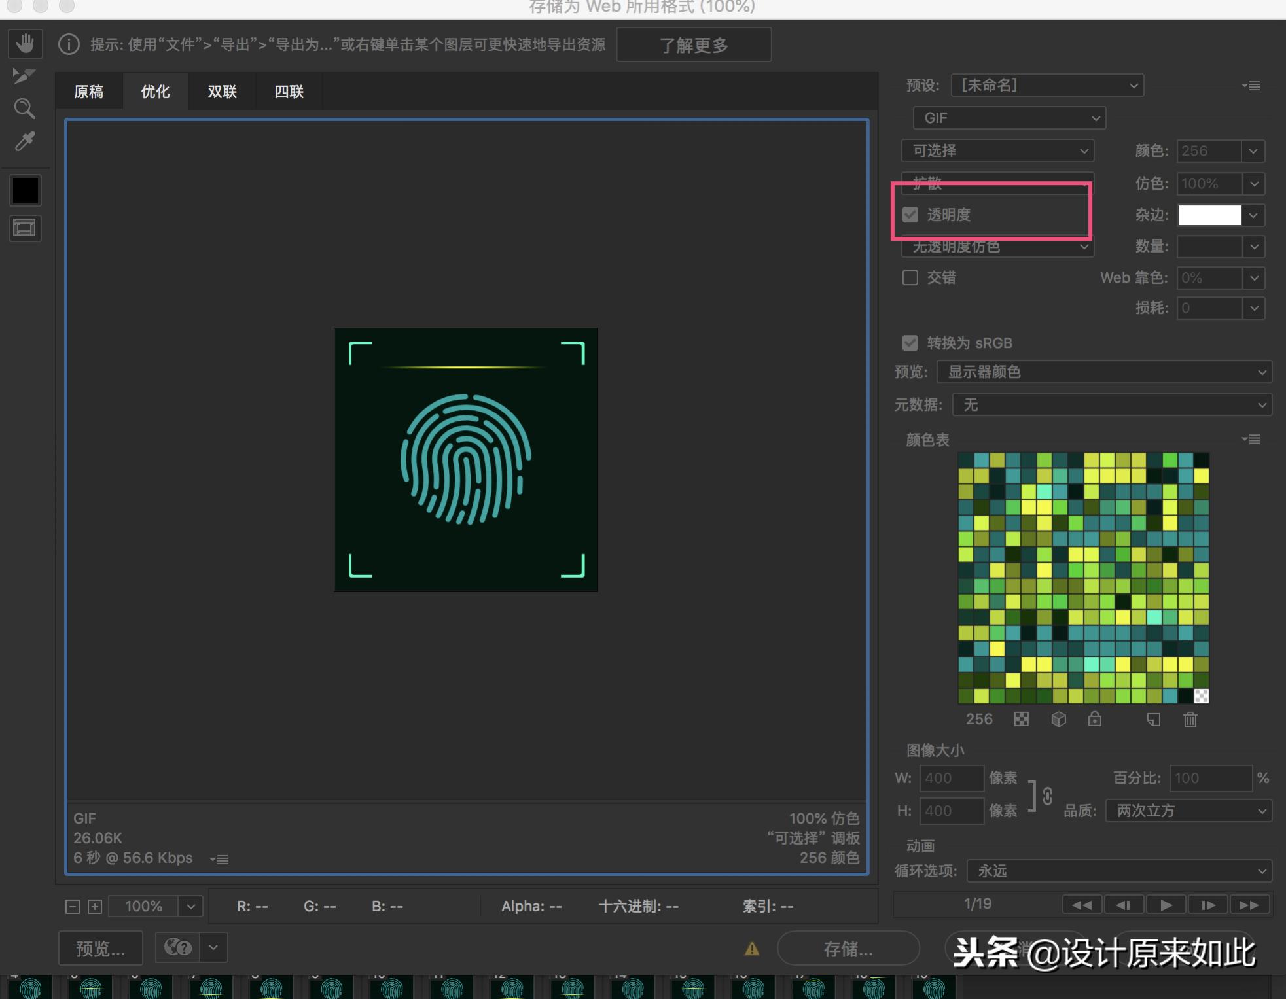Toggle slices visibility icon

tap(25, 228)
